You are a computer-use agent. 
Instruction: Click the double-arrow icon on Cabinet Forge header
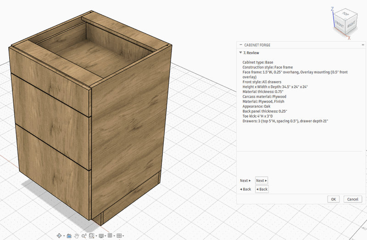click(363, 45)
